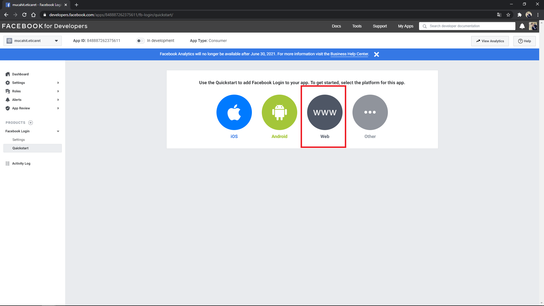The width and height of the screenshot is (544, 306).
Task: Expand the Settings sidebar item arrow
Action: point(58,83)
